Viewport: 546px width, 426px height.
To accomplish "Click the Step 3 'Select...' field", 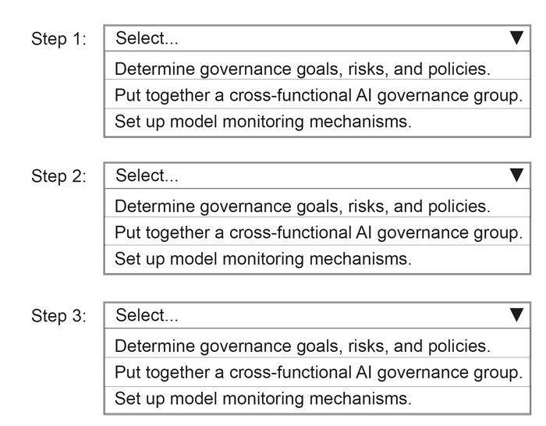I will (317, 315).
